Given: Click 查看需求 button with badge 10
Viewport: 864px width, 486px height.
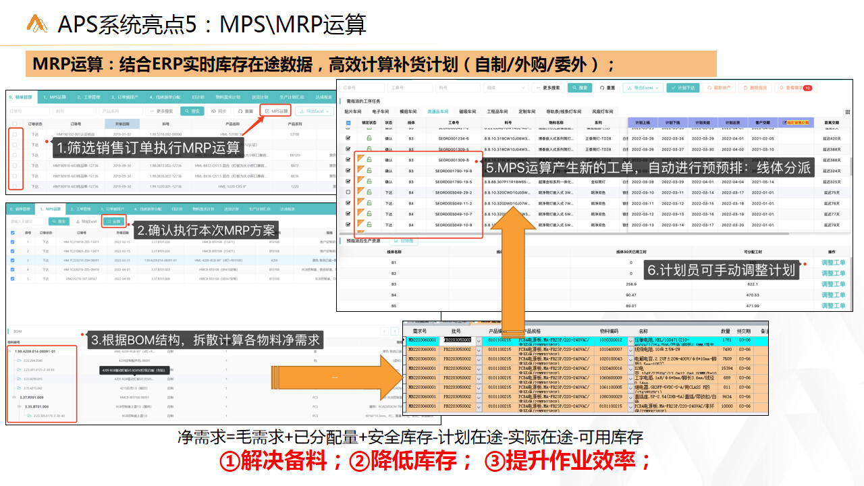Looking at the screenshot, I should pos(794,88).
